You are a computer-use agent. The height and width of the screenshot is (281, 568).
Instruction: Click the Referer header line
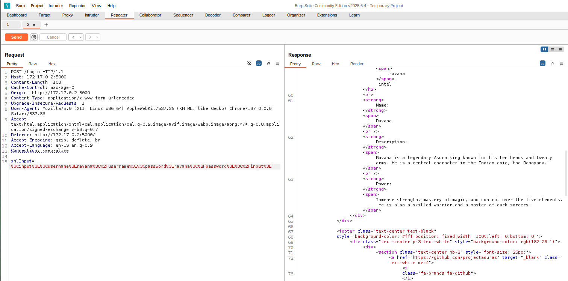53,135
